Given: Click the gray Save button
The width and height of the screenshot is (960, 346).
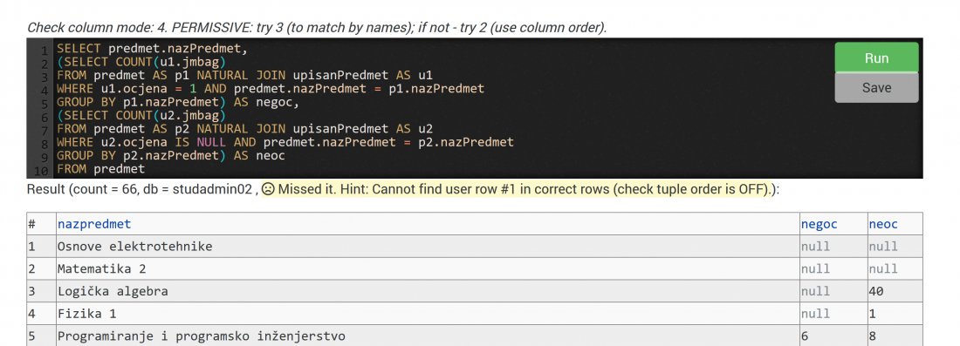Looking at the screenshot, I should tap(876, 87).
